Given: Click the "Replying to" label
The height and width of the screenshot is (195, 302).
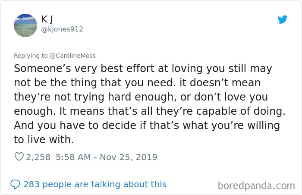Looking at the screenshot, I should pyautogui.click(x=31, y=56).
